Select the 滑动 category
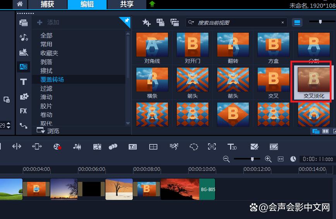Screen dimensions: 336x219 [46, 97]
